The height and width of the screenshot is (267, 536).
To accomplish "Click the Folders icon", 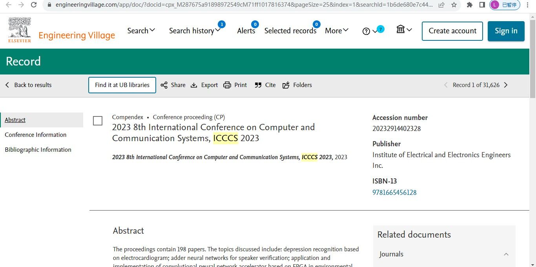I will click(x=286, y=85).
